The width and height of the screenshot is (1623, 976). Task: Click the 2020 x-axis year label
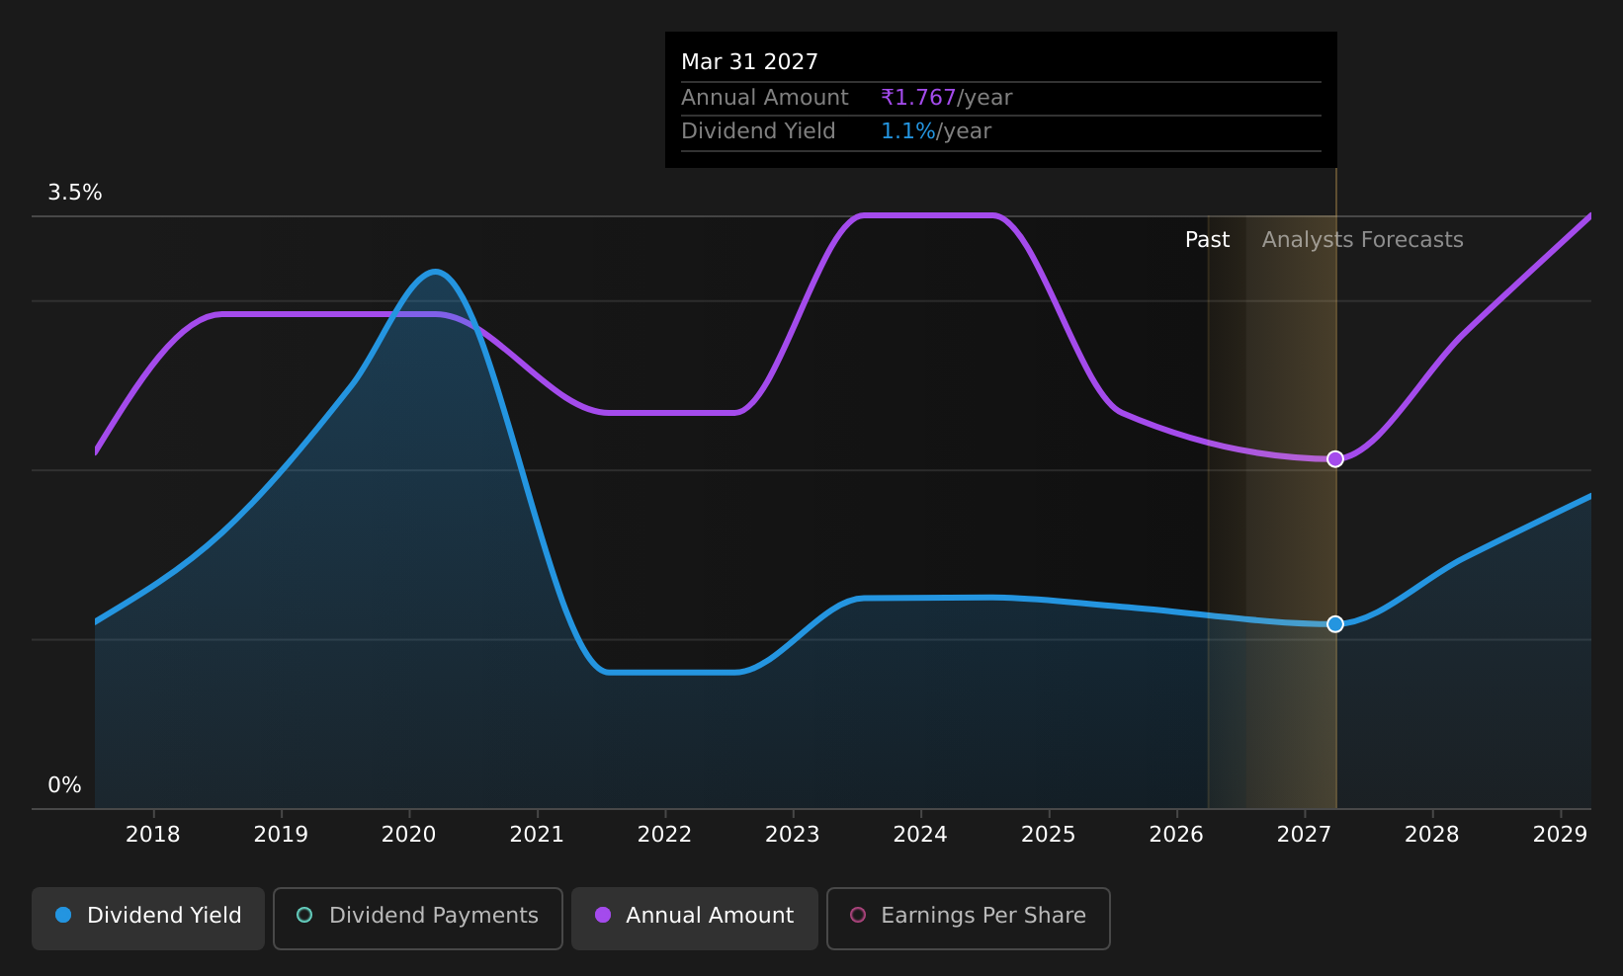tap(409, 835)
